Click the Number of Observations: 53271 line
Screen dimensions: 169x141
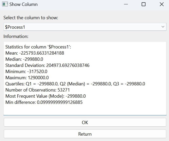click(37, 90)
